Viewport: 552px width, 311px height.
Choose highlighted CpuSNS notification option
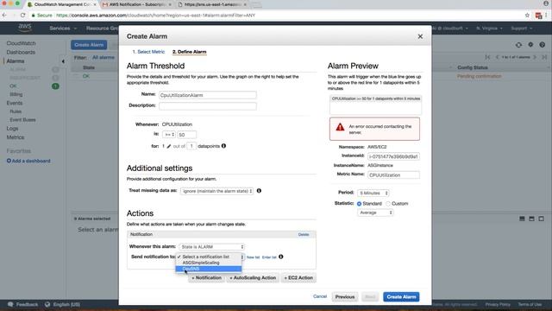pyautogui.click(x=209, y=269)
